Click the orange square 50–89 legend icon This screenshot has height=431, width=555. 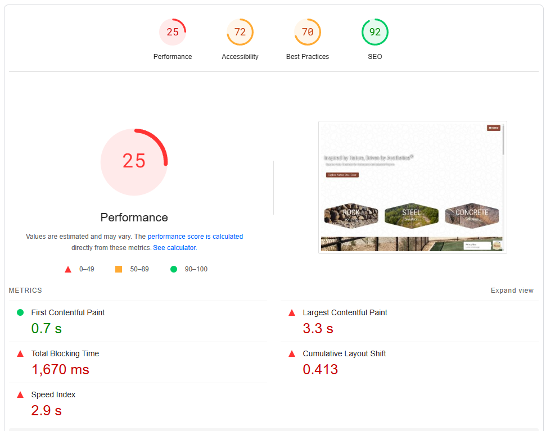coord(119,269)
